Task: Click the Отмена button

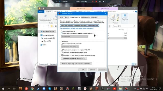Action: [92, 70]
